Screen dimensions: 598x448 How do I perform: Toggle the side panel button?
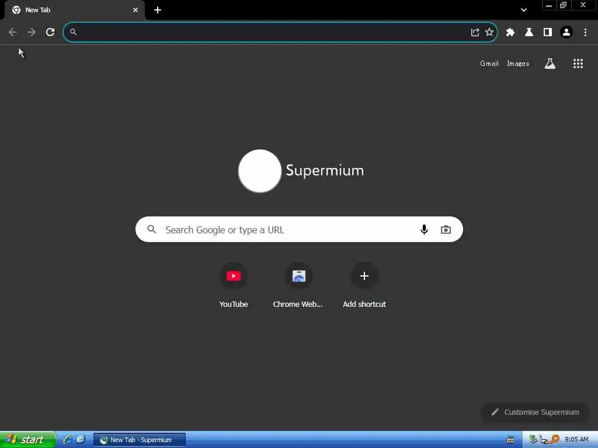[x=548, y=33]
